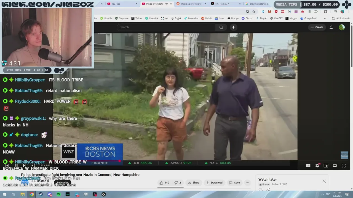Toggle miniplayer mode
The width and height of the screenshot is (353, 198).
pyautogui.click(x=326, y=166)
